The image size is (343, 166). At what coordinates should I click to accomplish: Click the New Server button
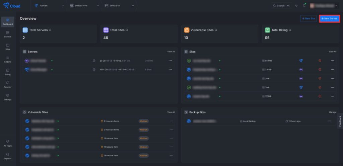point(329,18)
